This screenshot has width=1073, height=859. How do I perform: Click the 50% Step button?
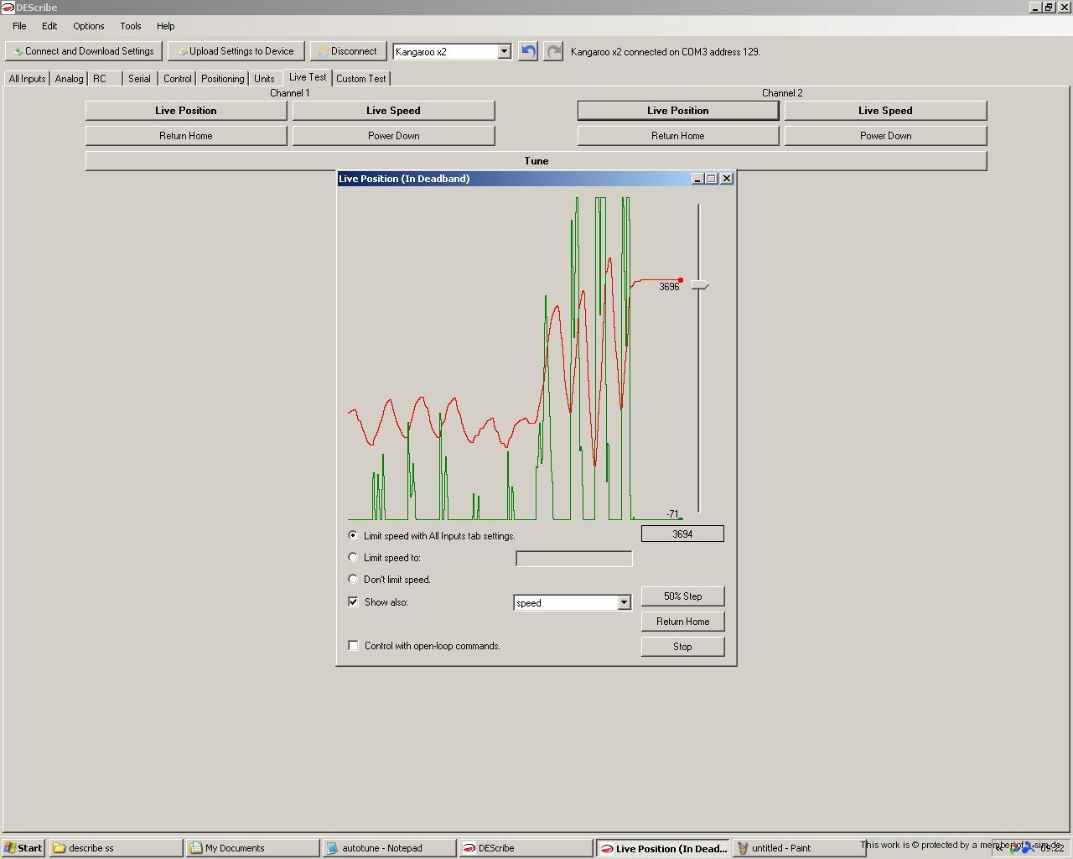coord(682,596)
